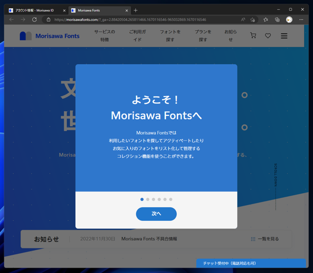The image size is (313, 273).
Task: Open the Morisawa Fonts 不具合情報 news link
Action: pyautogui.click(x=149, y=239)
